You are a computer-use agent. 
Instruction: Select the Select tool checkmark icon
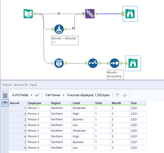point(93,63)
